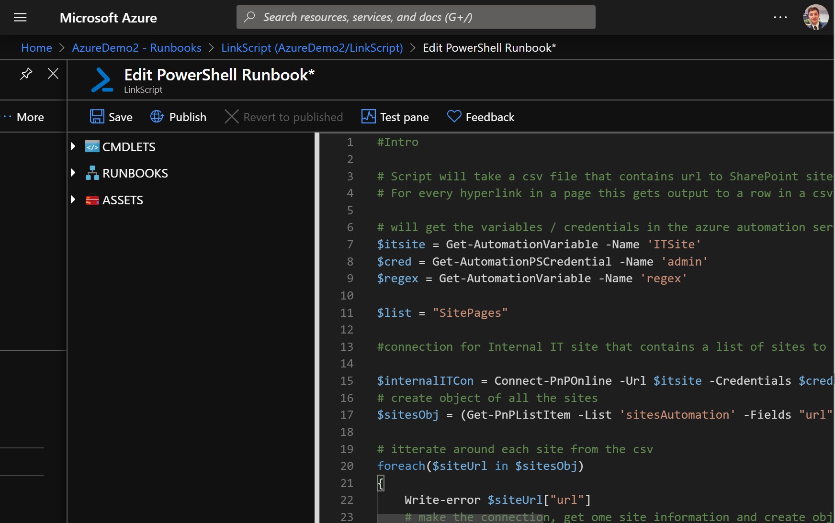Viewport: 835px width, 523px height.
Task: Open the More menu in left blade
Action: [x=23, y=117]
